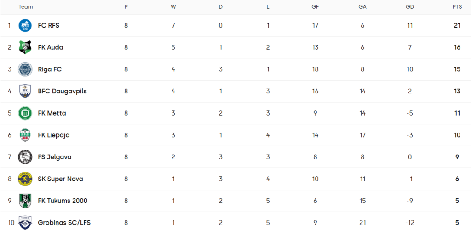Click the W column header

click(x=173, y=7)
